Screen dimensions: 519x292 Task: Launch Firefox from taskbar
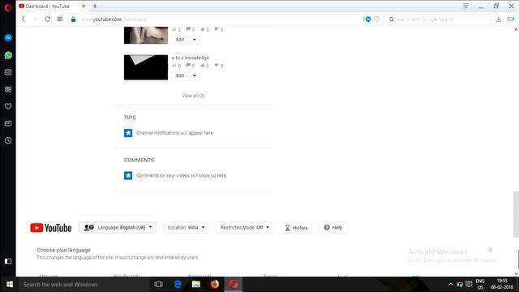tap(214, 285)
